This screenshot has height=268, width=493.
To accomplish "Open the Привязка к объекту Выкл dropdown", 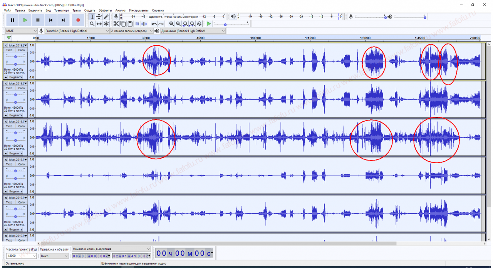I will pos(54,256).
